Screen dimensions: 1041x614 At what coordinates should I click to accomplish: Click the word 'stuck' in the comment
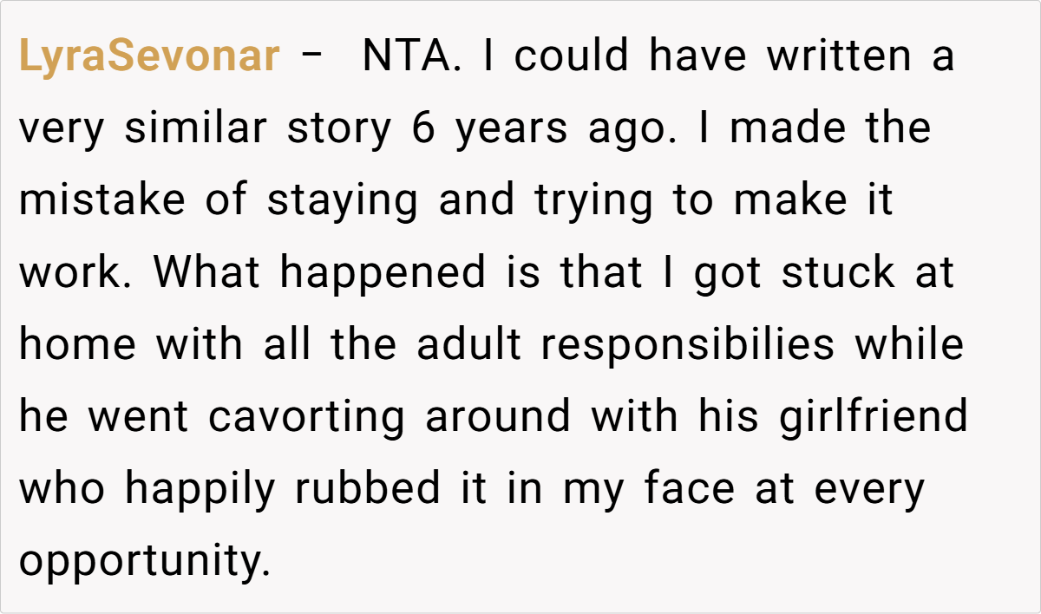(x=837, y=273)
